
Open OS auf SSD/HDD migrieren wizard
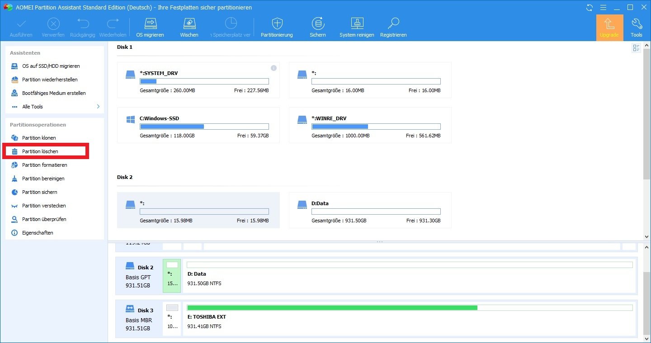(51, 66)
